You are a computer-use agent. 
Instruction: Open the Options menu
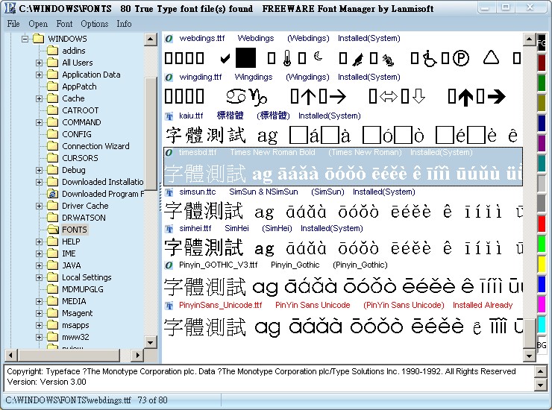(94, 24)
